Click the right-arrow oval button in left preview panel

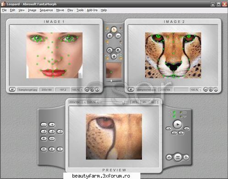coord(52,125)
